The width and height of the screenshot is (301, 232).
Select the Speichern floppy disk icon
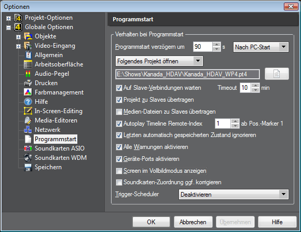[x=28, y=167]
